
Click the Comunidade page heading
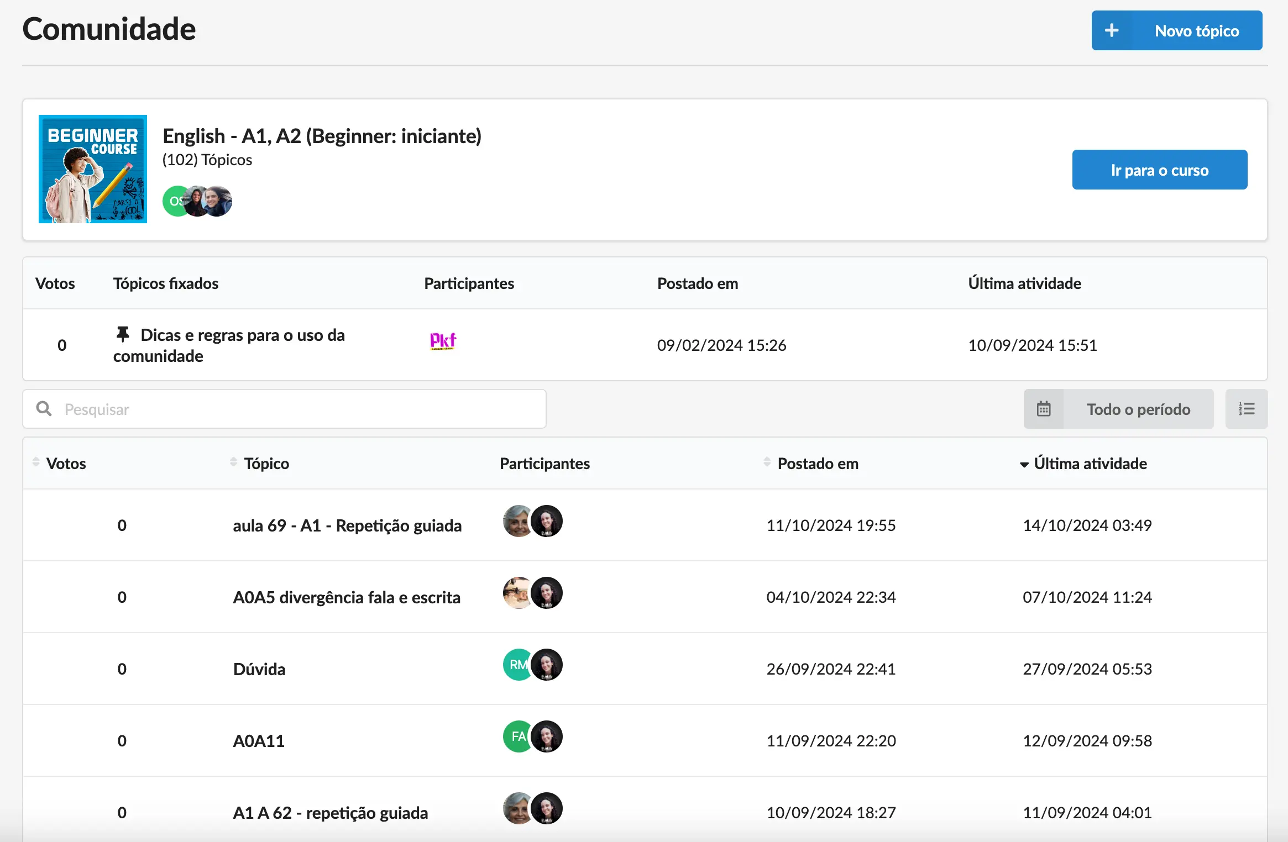pos(109,29)
